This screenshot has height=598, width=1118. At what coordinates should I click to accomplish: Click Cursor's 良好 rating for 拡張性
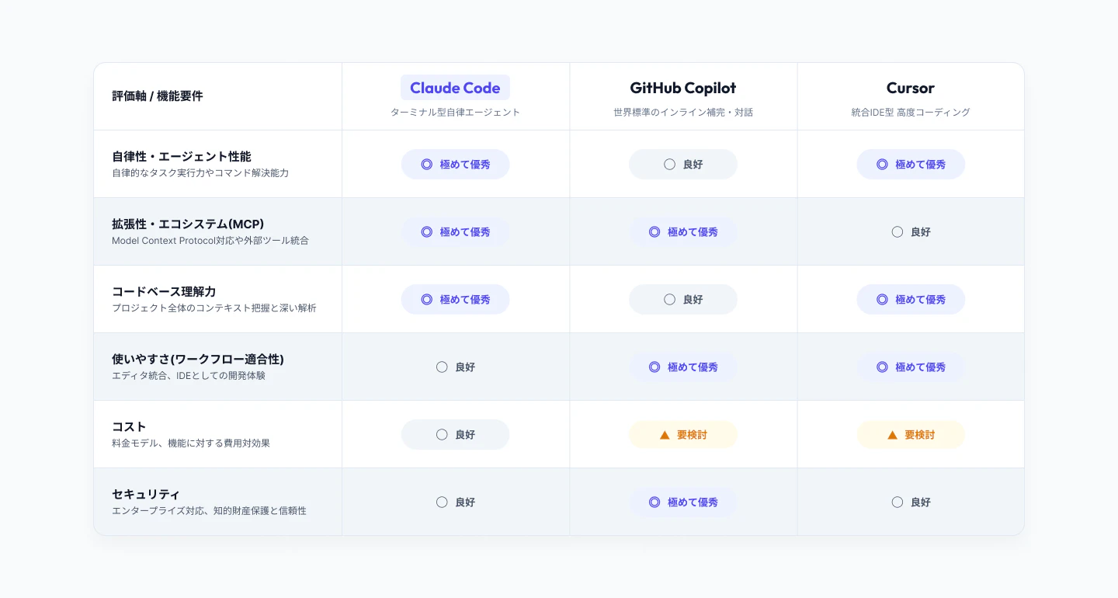[x=911, y=232]
